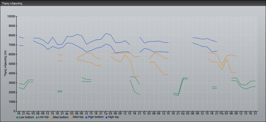
Task: Toggle the Low top legend label
Action: click(x=44, y=117)
